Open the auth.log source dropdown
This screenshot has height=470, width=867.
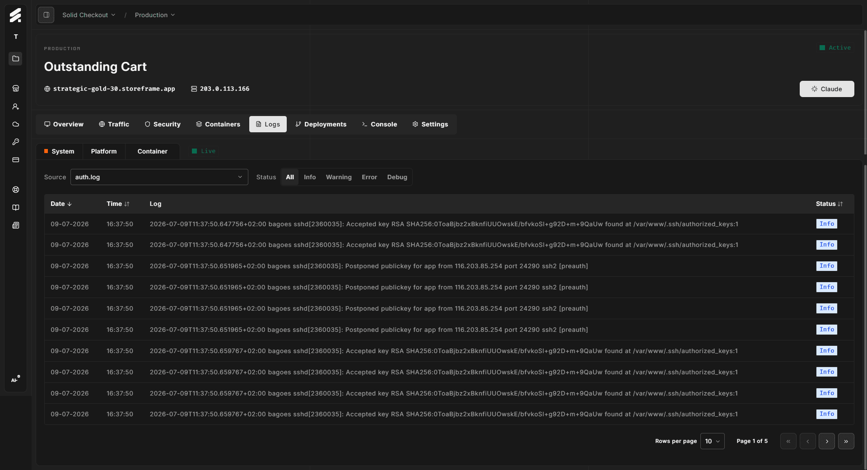[x=159, y=177]
